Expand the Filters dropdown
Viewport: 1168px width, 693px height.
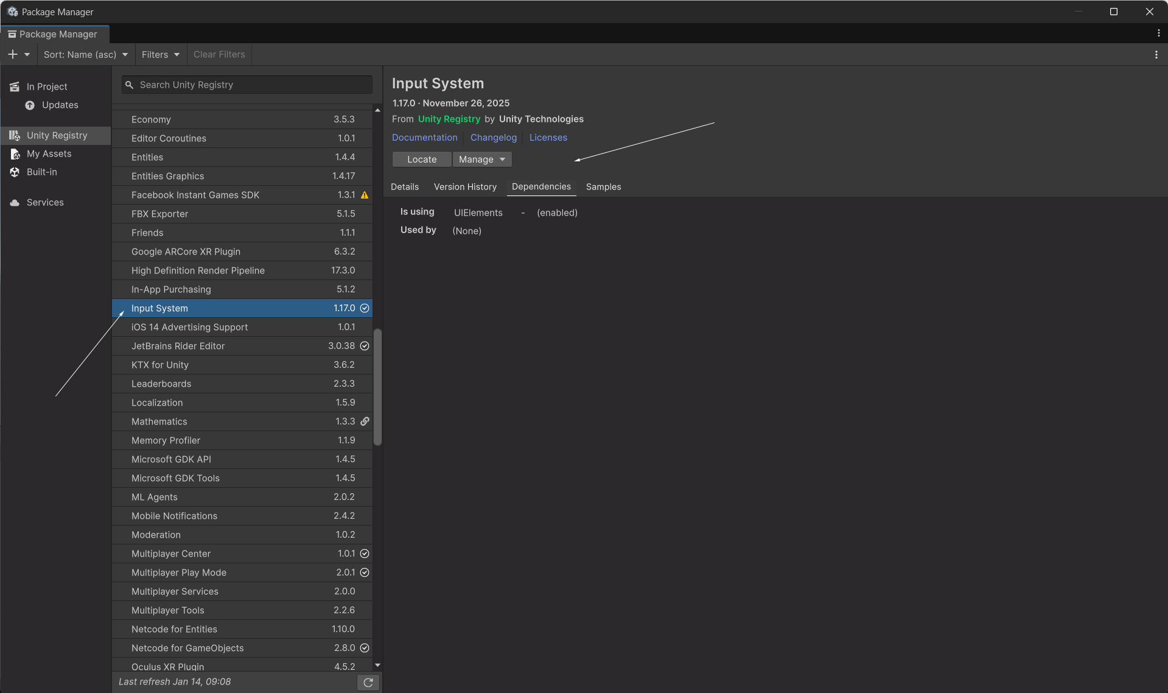point(160,54)
